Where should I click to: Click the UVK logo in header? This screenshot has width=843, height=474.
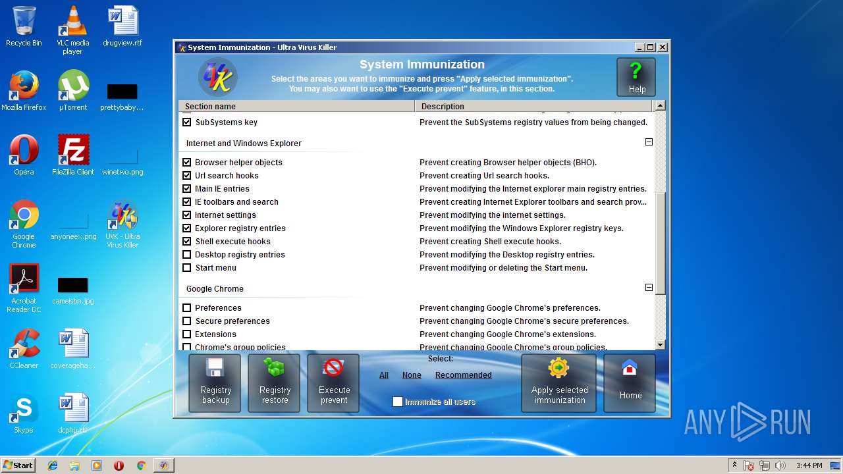tap(218, 78)
